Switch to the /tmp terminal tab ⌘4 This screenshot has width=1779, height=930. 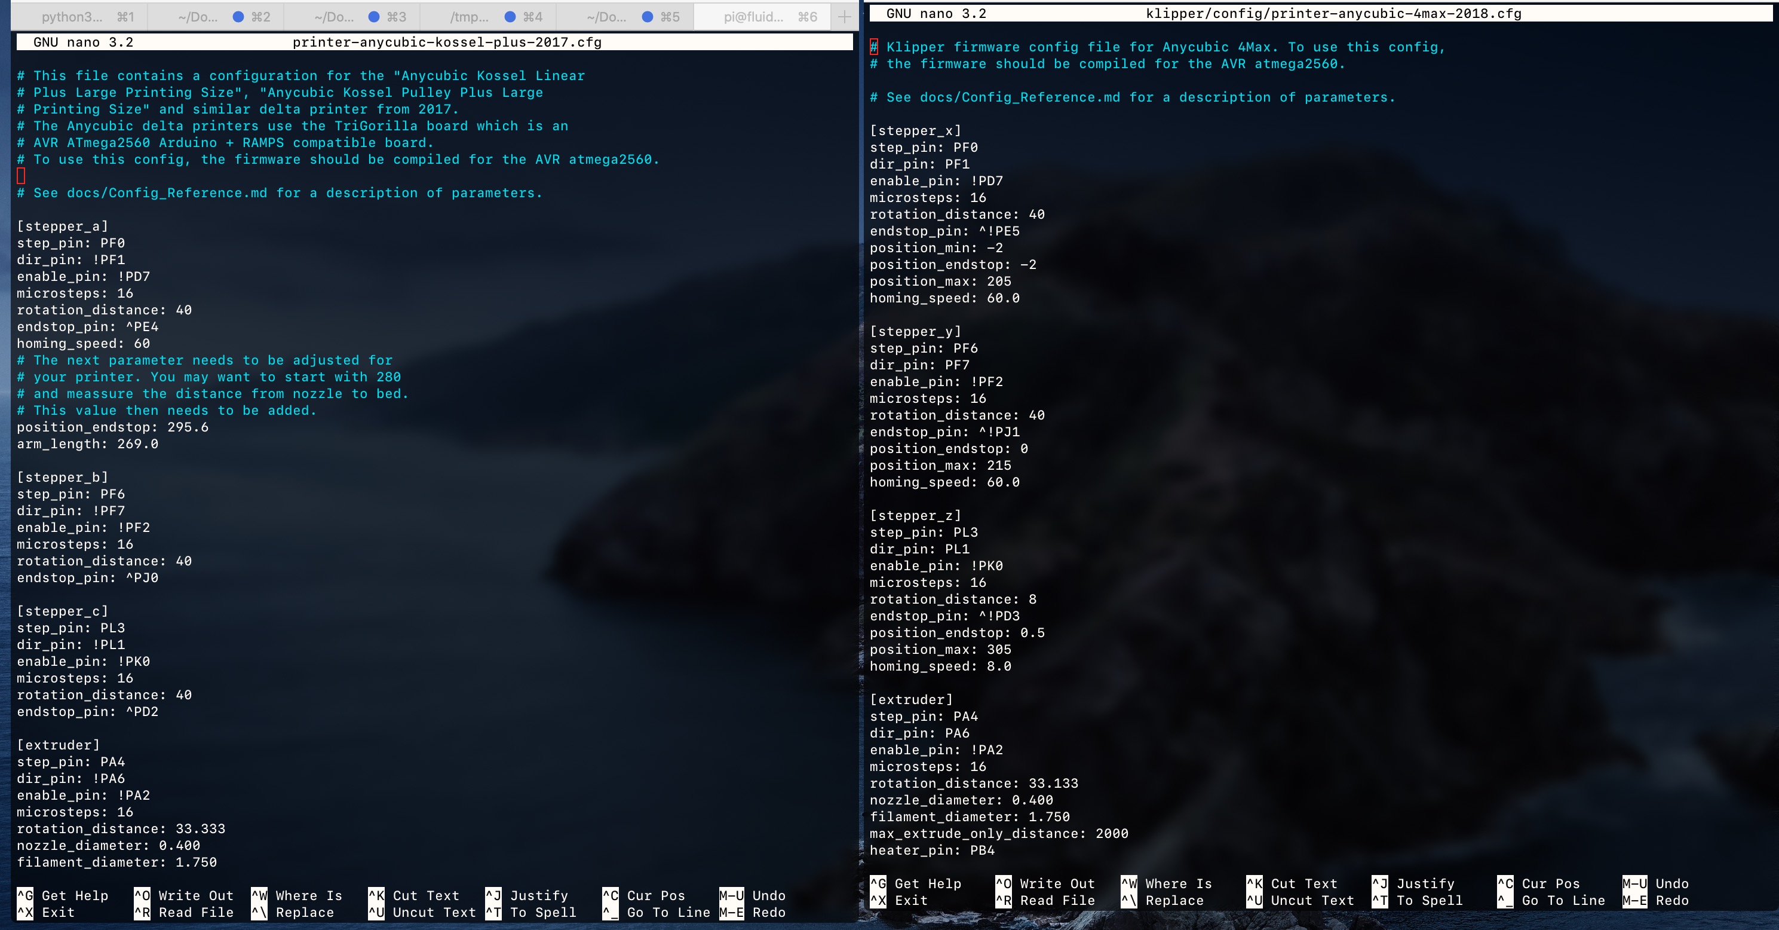[487, 17]
